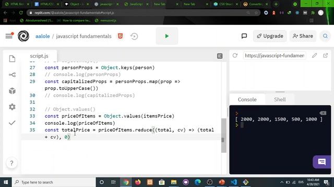The image size is (334, 187).
Task: Refresh the webview preview
Action: click(235, 56)
